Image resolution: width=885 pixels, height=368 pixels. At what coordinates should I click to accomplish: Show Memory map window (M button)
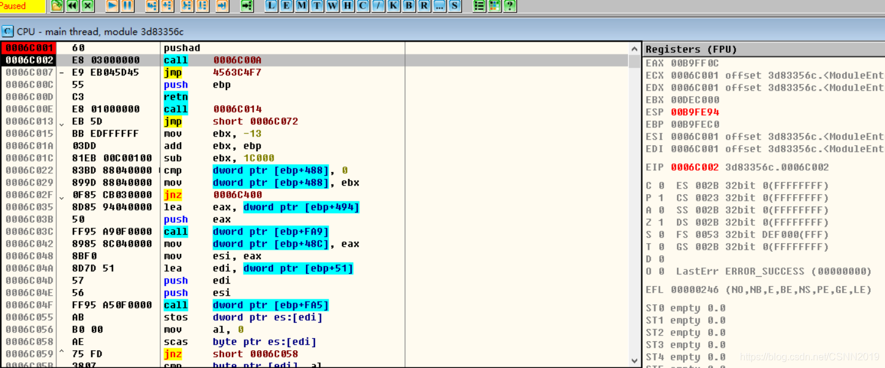(x=302, y=6)
